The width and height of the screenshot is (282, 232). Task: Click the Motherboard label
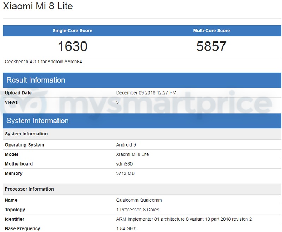tap(19, 164)
